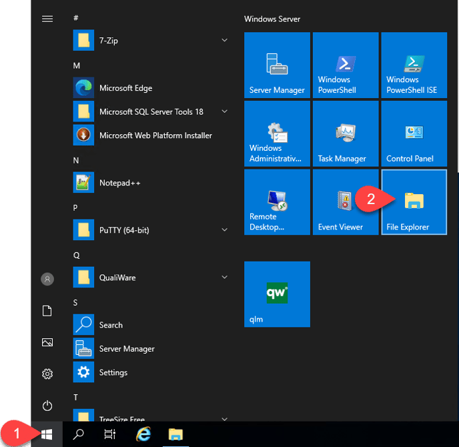Viewport: 459px width, 447px height.
Task: Launch the Task Manager tile
Action: pos(346,133)
